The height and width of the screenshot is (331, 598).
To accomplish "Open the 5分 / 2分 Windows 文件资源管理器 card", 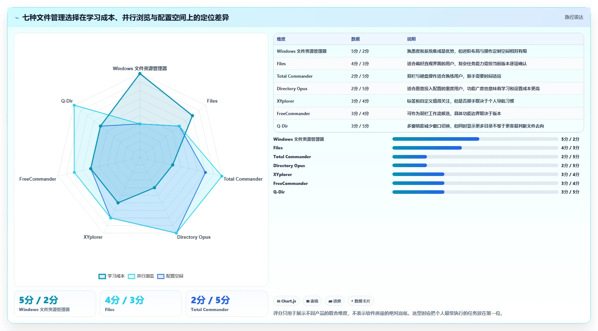I will (x=55, y=304).
